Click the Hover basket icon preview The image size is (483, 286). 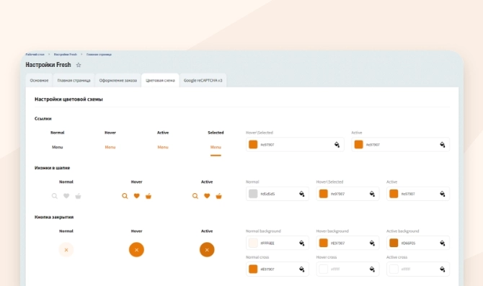click(149, 196)
